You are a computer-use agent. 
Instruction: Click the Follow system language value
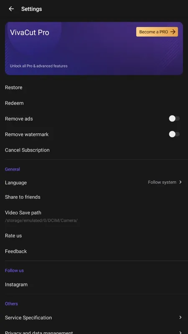point(162,182)
